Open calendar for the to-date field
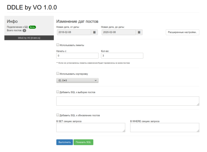 [139, 32]
